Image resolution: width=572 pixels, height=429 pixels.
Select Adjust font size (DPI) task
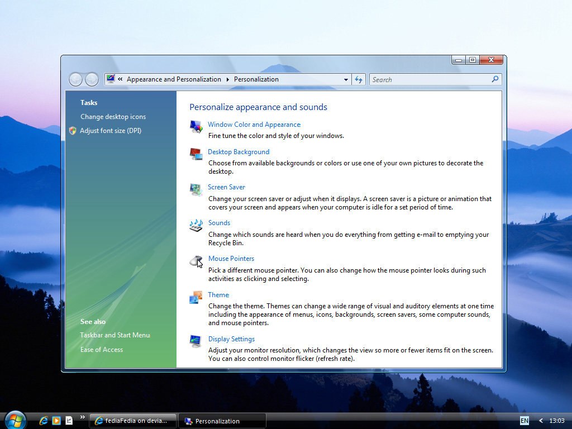pyautogui.click(x=111, y=131)
